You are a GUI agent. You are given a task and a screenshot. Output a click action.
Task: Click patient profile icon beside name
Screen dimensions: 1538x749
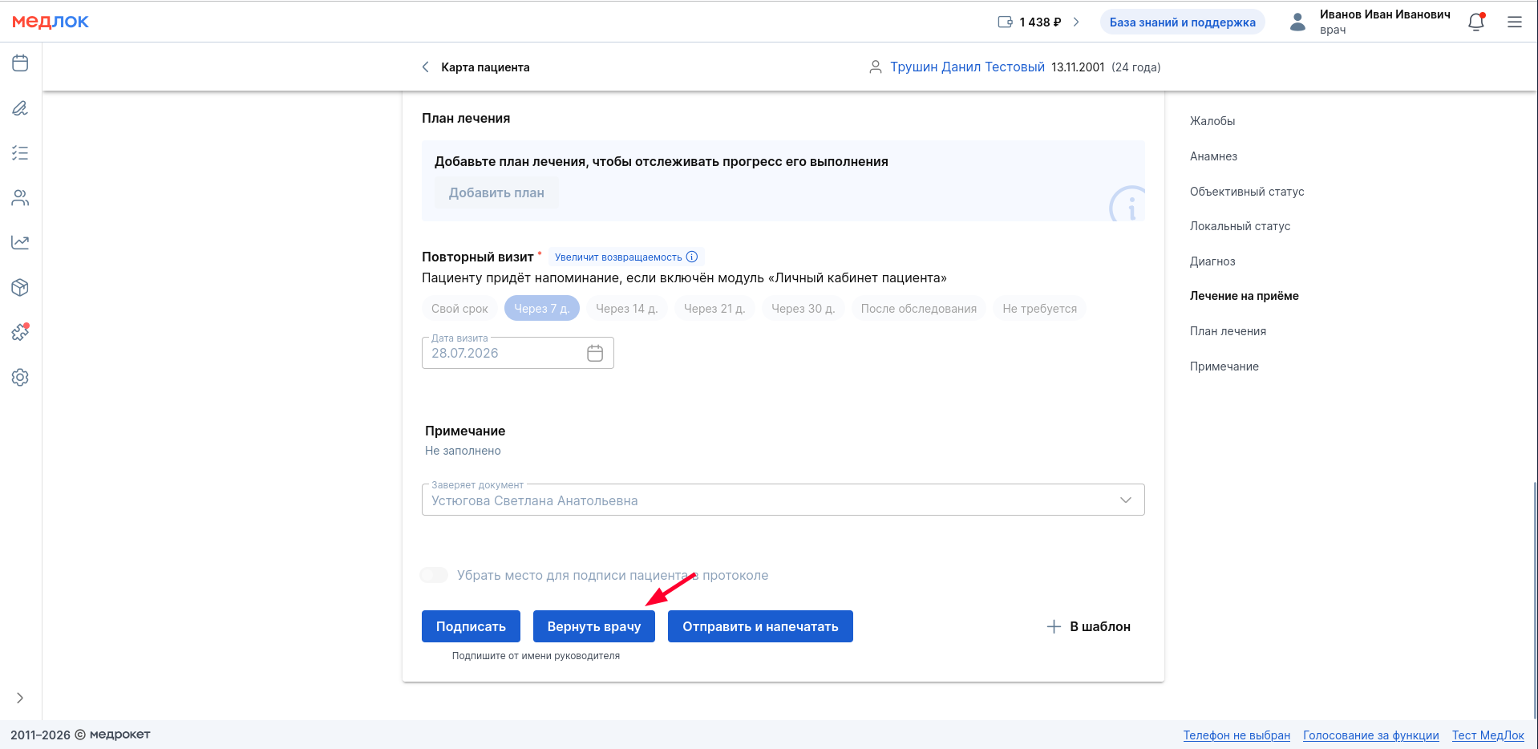coord(876,67)
